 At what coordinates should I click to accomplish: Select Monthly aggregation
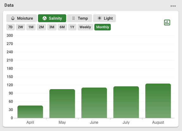pos(103,27)
